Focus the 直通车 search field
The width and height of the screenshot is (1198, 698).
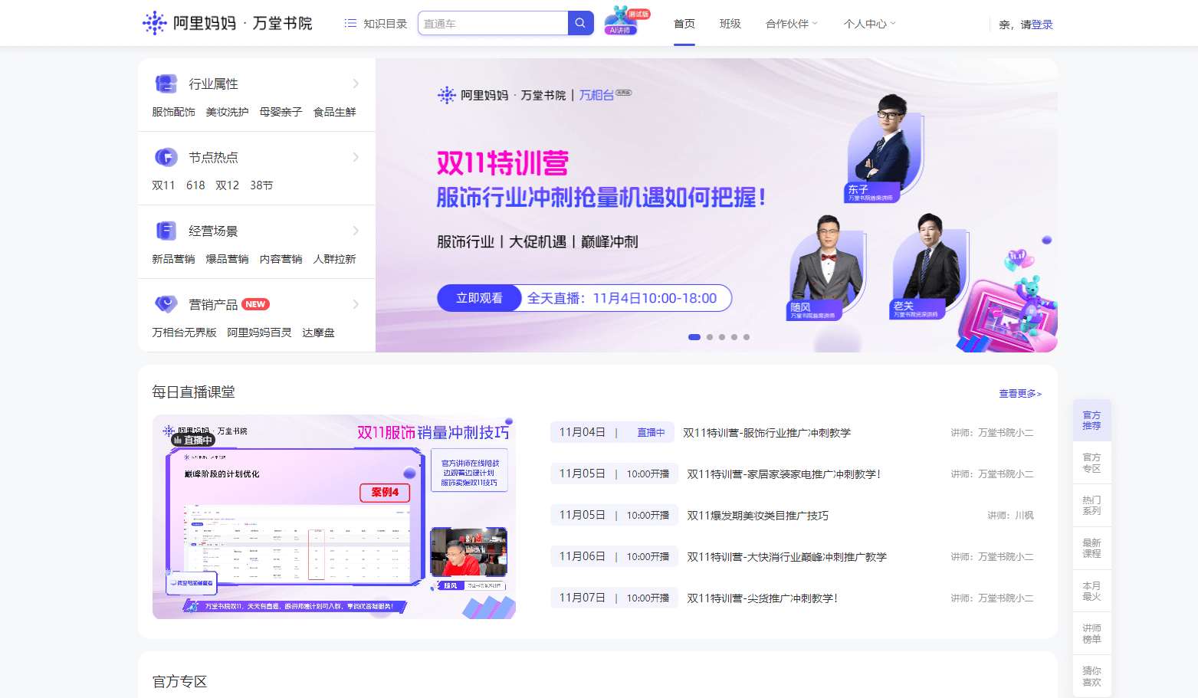pos(493,23)
